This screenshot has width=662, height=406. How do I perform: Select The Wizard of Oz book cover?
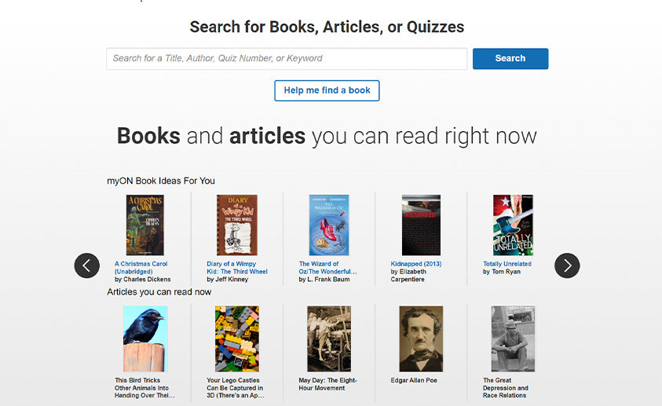click(x=329, y=225)
